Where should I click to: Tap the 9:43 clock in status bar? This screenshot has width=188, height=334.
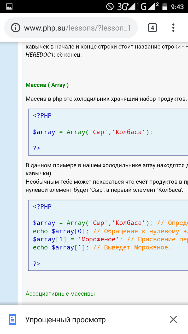click(178, 7)
